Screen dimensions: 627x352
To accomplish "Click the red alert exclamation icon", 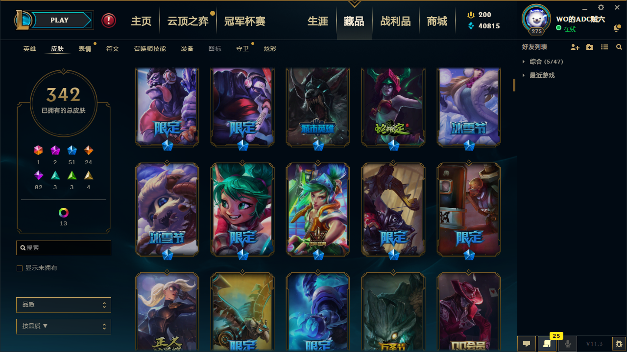I will coord(109,21).
